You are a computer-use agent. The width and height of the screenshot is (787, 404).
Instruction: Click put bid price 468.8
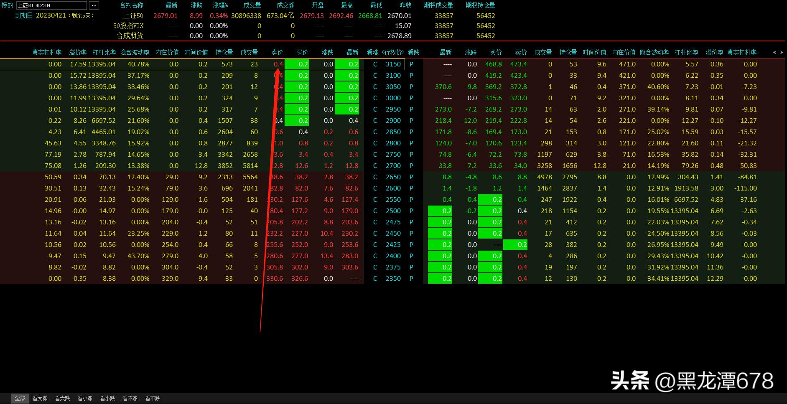tap(493, 64)
